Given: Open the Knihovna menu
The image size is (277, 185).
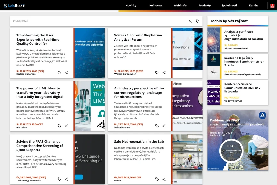Looking at the screenshot, I should pos(155,6).
